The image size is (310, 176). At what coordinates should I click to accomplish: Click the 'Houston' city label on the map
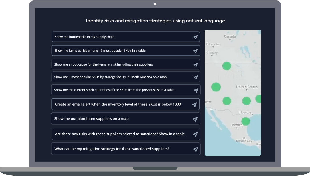click(245, 112)
